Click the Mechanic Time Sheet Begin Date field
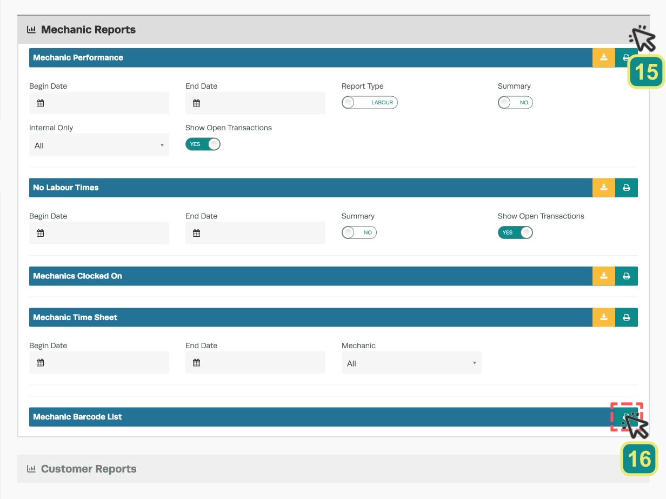The height and width of the screenshot is (499, 666). pyautogui.click(x=99, y=363)
